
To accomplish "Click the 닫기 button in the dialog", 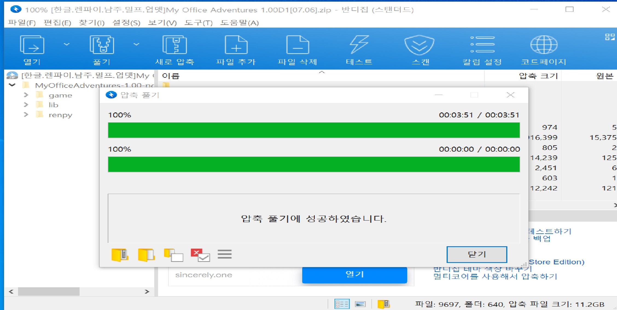I will tap(476, 254).
